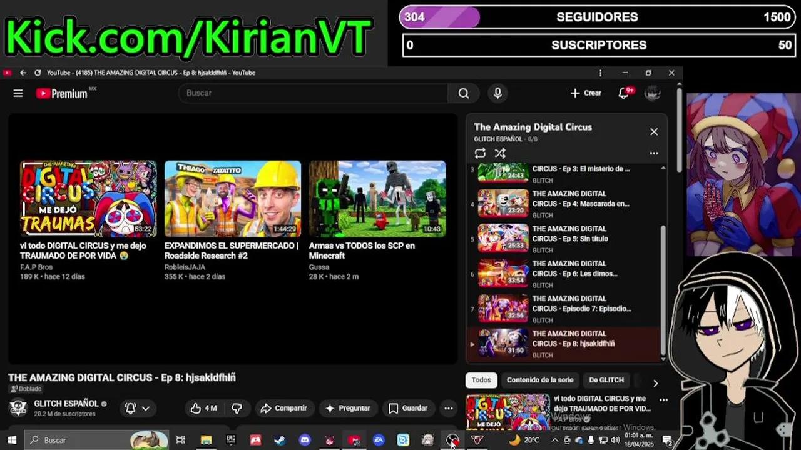Open the YouTube hamburger guide menu
This screenshot has height=450, width=801.
click(x=18, y=93)
